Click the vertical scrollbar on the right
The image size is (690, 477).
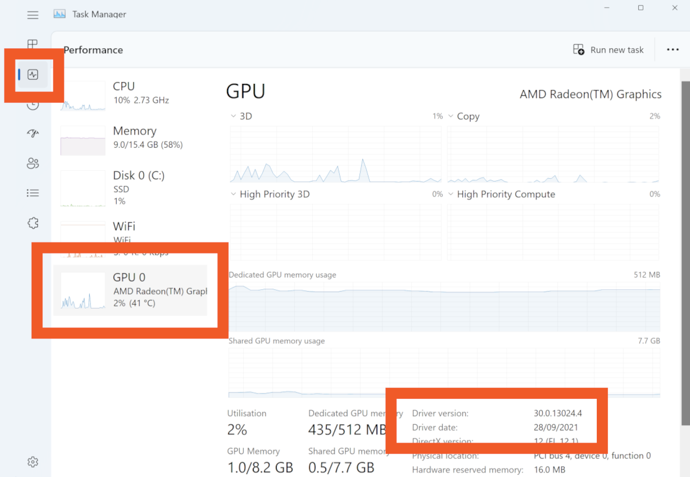(685, 253)
